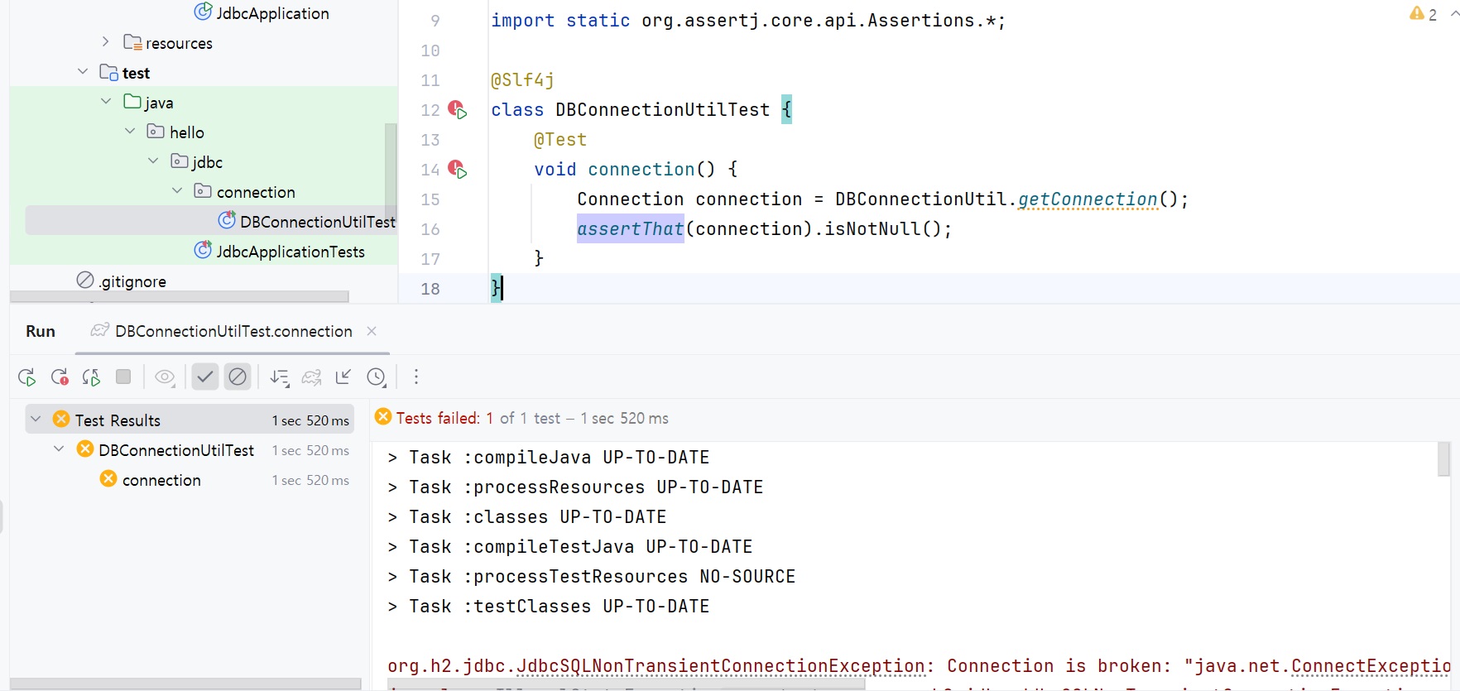Open JdbcApplicationTests in project tree
The width and height of the screenshot is (1460, 691).
(291, 252)
